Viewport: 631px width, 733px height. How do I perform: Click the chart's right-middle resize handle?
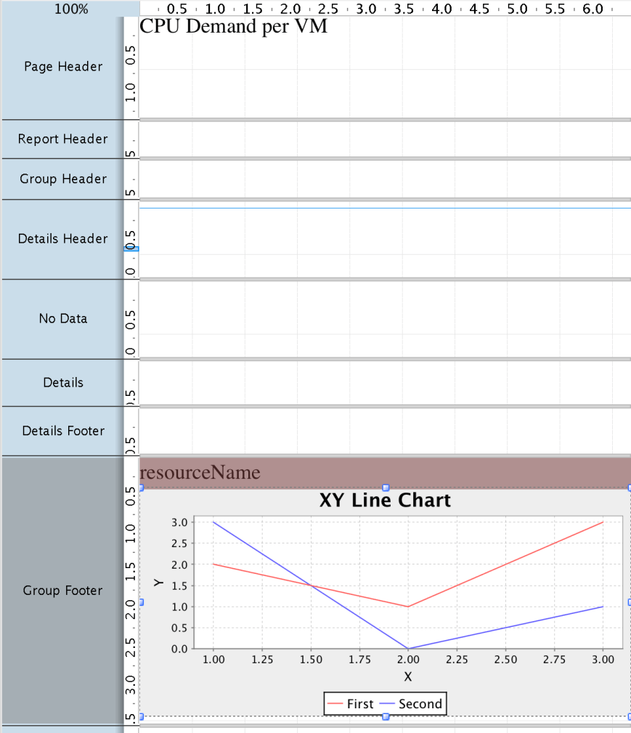629,602
